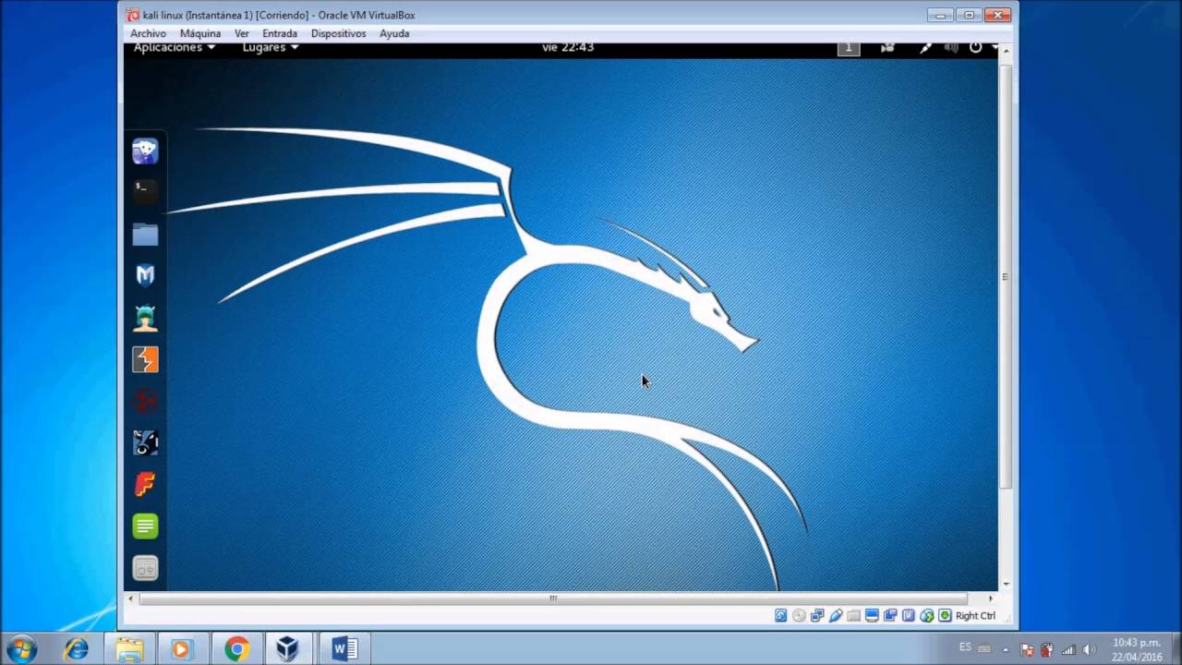
Task: Click the Windows speaker volume tray icon
Action: coord(1089,649)
